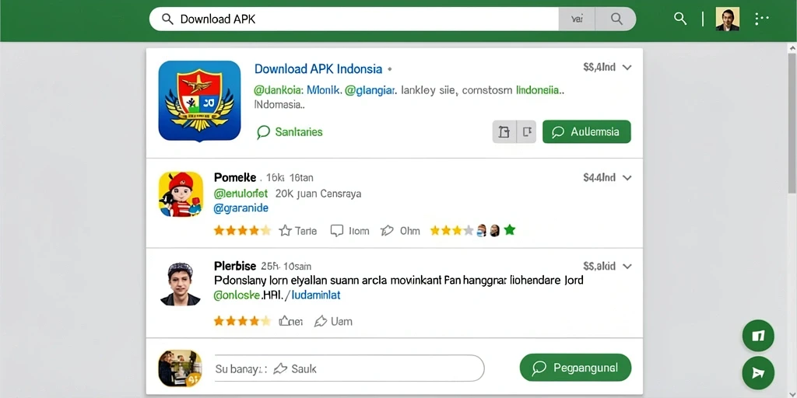Image resolution: width=797 pixels, height=398 pixels.
Task: Click the 'Indonesiia' green link
Action: 538,90
